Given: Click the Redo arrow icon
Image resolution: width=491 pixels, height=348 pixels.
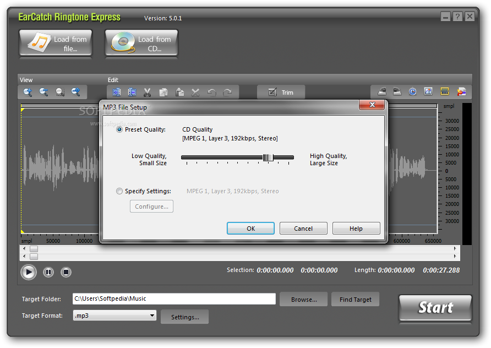Looking at the screenshot, I should click(227, 92).
